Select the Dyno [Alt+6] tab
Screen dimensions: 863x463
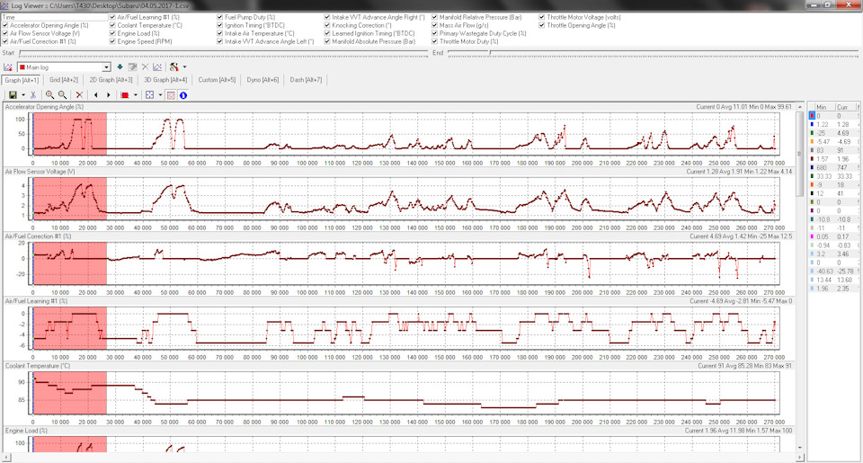pos(262,80)
